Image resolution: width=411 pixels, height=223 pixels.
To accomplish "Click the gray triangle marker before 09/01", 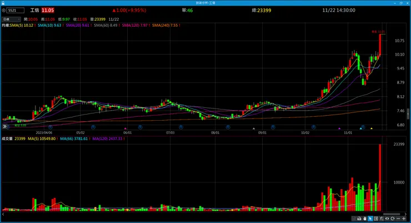I will coord(254,128).
